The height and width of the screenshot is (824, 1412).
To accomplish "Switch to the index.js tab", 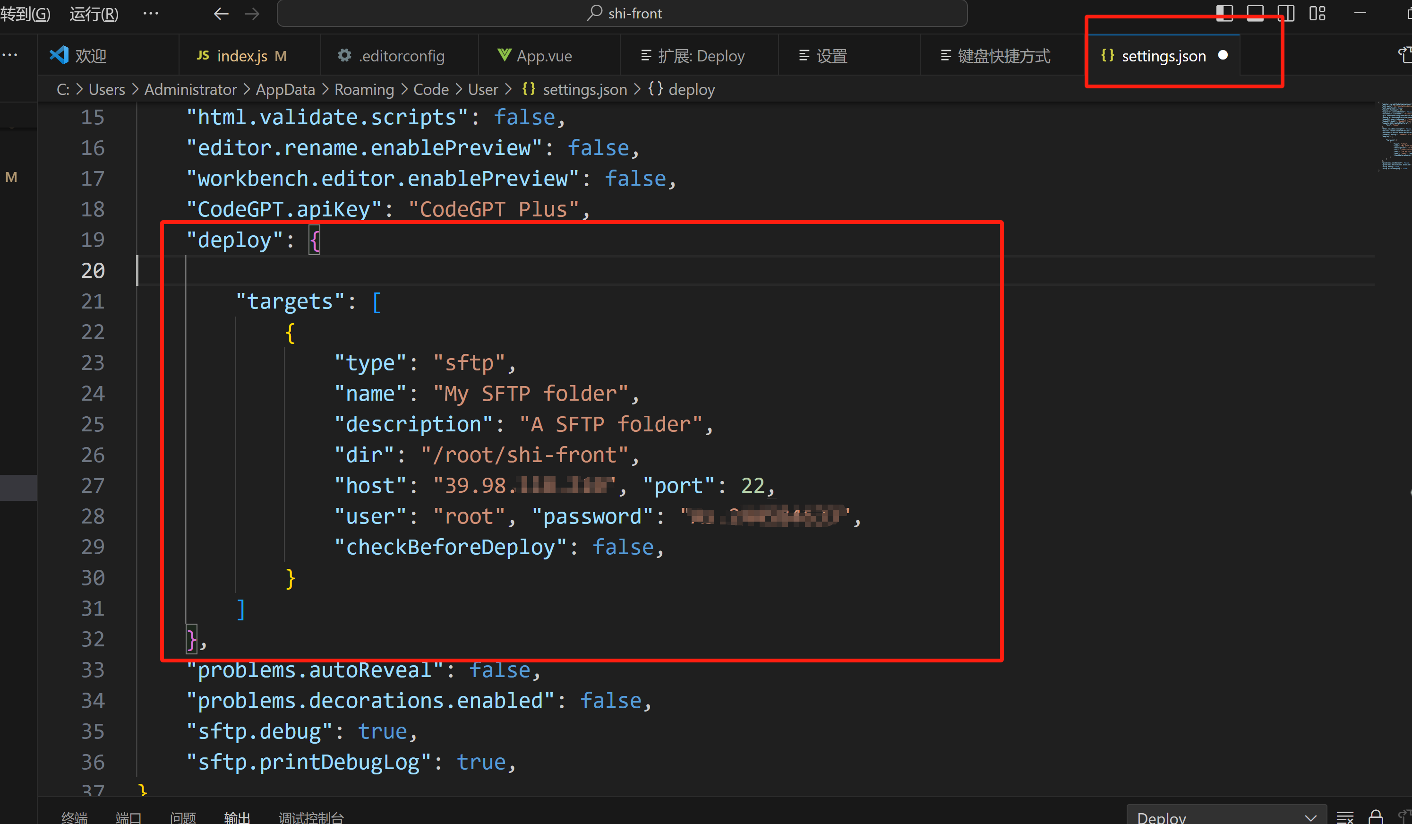I will 242,55.
